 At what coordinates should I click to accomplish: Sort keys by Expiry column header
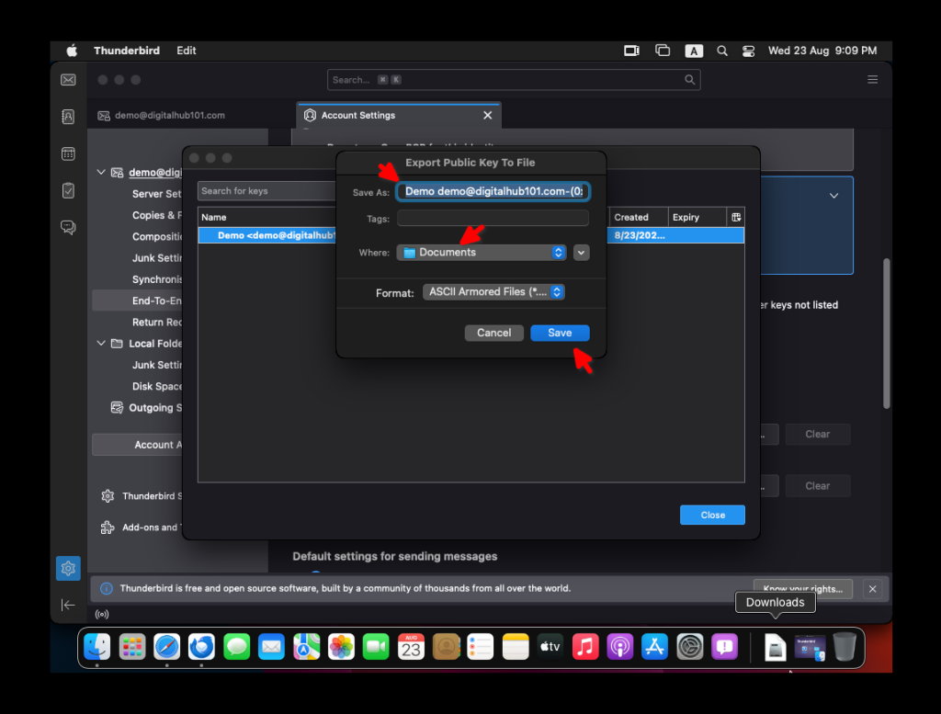click(697, 217)
